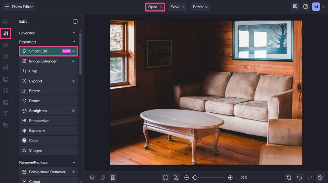
Task: Click the compare original image icon
Action: 103,177
